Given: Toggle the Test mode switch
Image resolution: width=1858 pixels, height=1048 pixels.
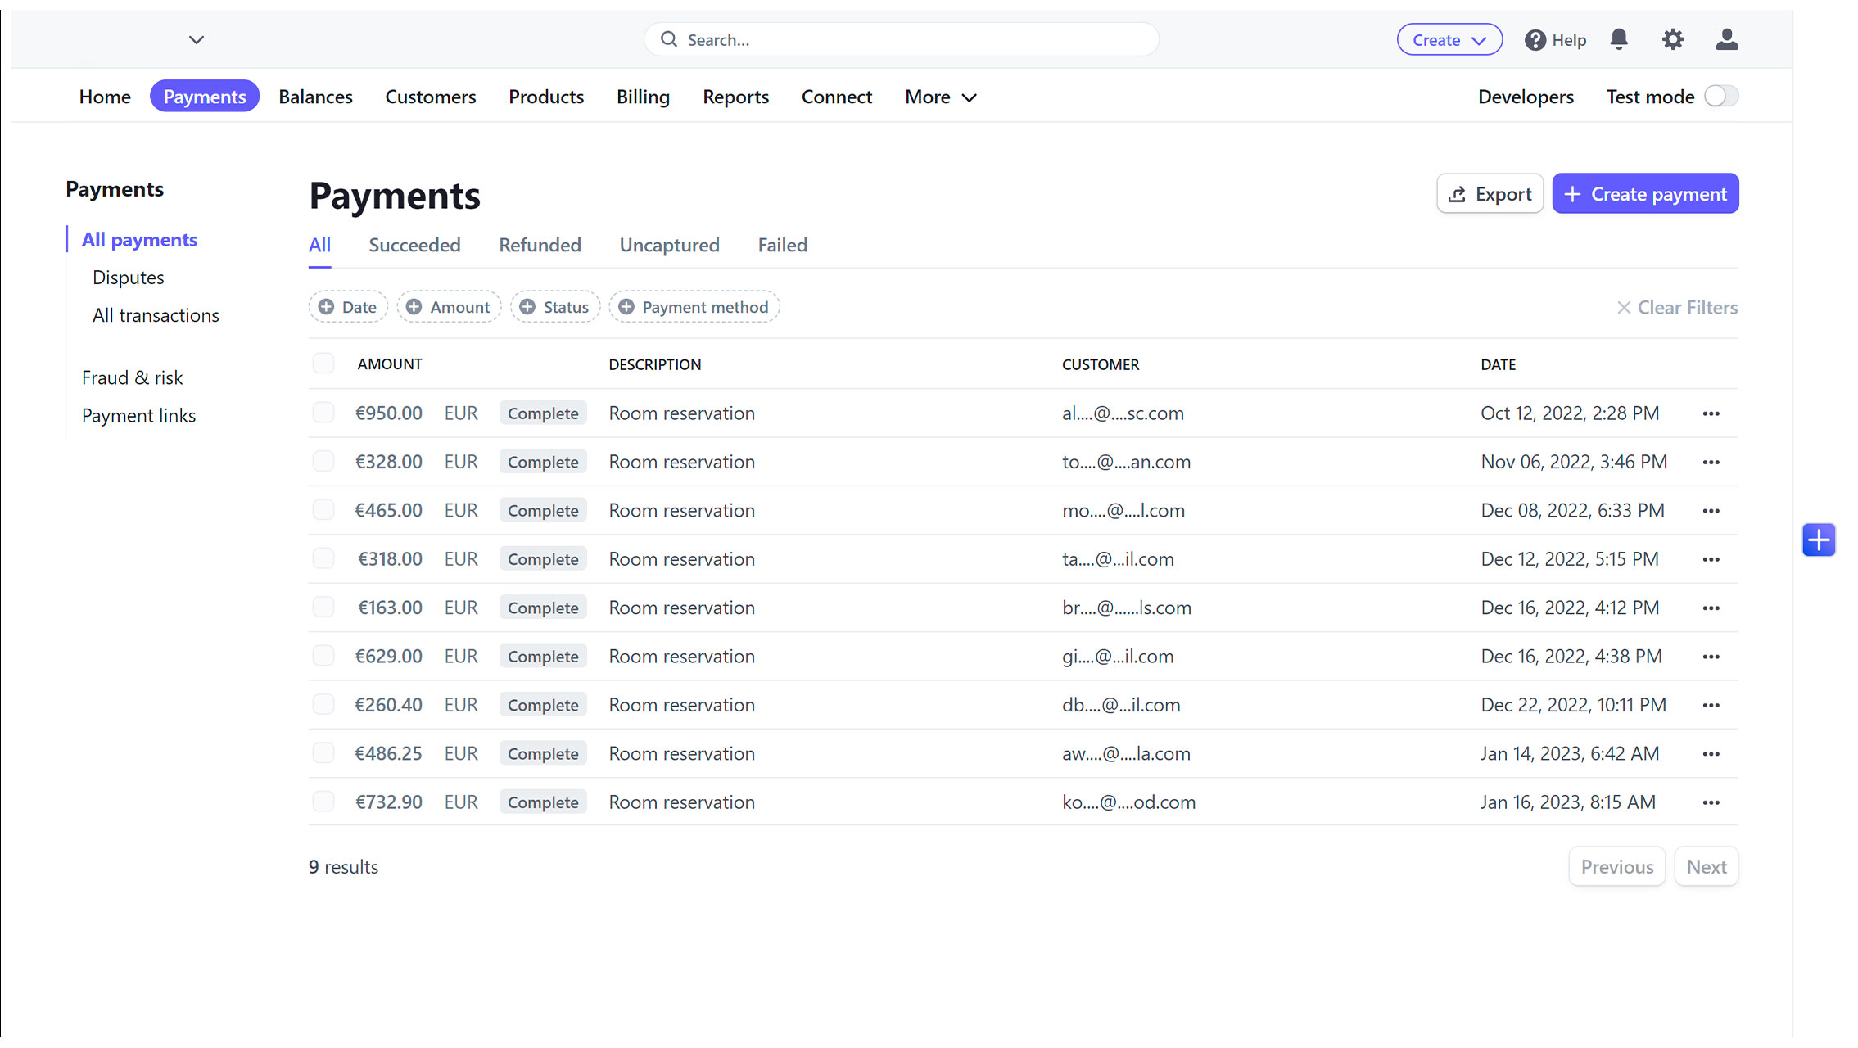Looking at the screenshot, I should 1721,97.
